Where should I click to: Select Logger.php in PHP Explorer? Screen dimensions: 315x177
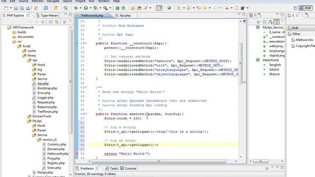point(45,97)
